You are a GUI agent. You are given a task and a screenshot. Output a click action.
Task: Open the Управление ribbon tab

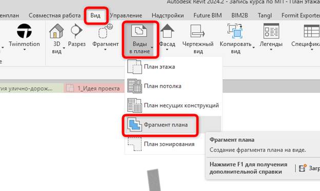pos(126,15)
